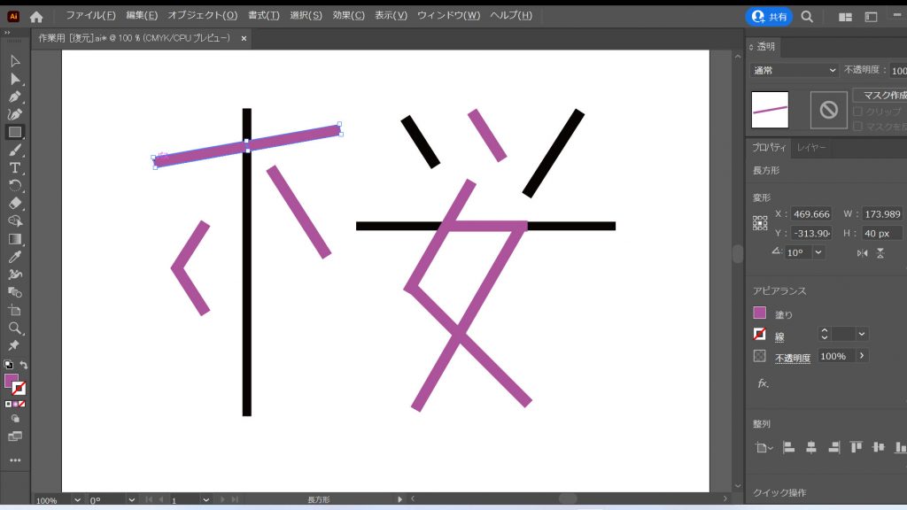Click the 共有 share button
907x510 pixels.
(x=770, y=17)
